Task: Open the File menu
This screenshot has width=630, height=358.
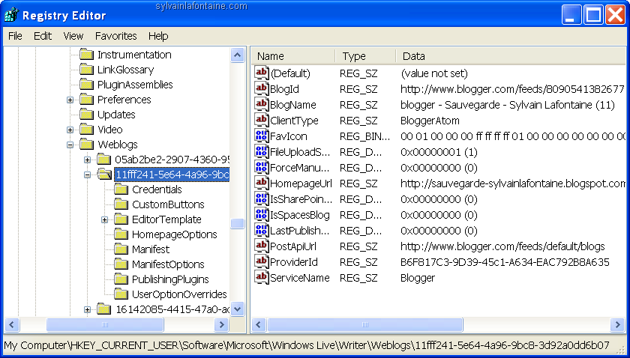Action: 15,36
